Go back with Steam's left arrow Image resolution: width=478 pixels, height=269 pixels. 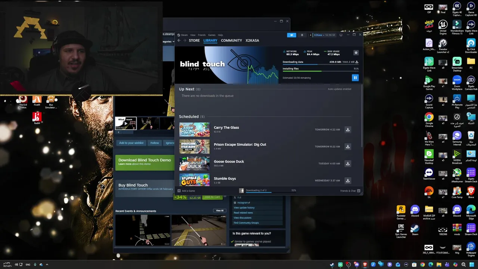click(179, 40)
